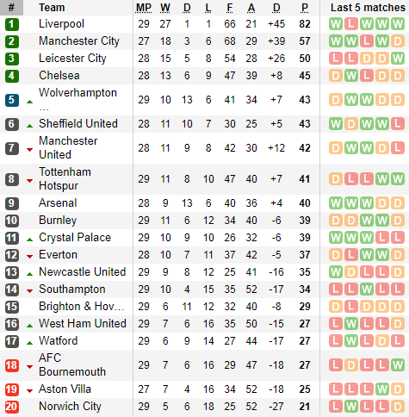Open the Manchester City team link
Screen dimensions: 409x417
(x=79, y=41)
